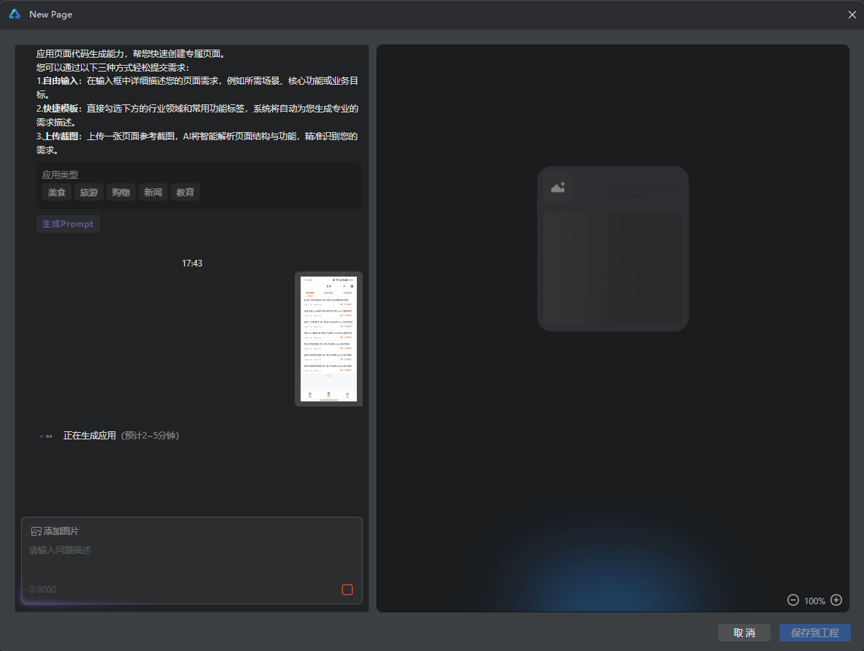Open the uploaded phone screenshot thumbnail
The image size is (864, 651).
click(328, 339)
